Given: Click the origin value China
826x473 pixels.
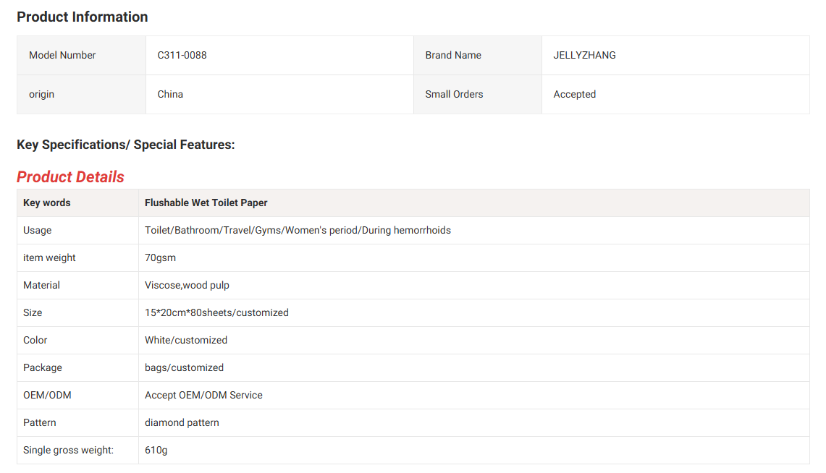Looking at the screenshot, I should click(x=170, y=94).
